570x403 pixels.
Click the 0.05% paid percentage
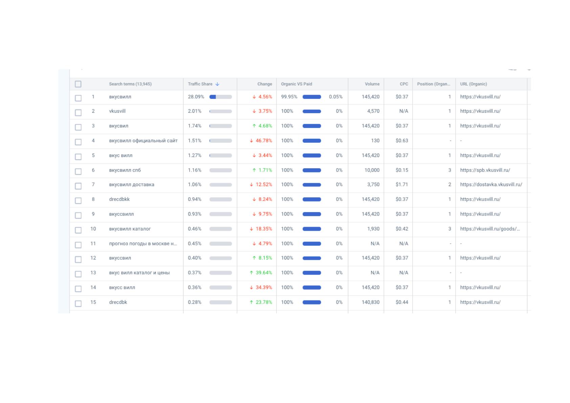(x=336, y=97)
